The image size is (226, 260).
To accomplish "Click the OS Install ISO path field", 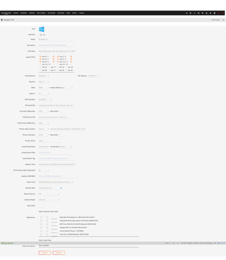I will 56,105.
